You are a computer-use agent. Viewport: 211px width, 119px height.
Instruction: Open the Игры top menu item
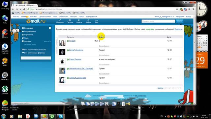[55, 17]
